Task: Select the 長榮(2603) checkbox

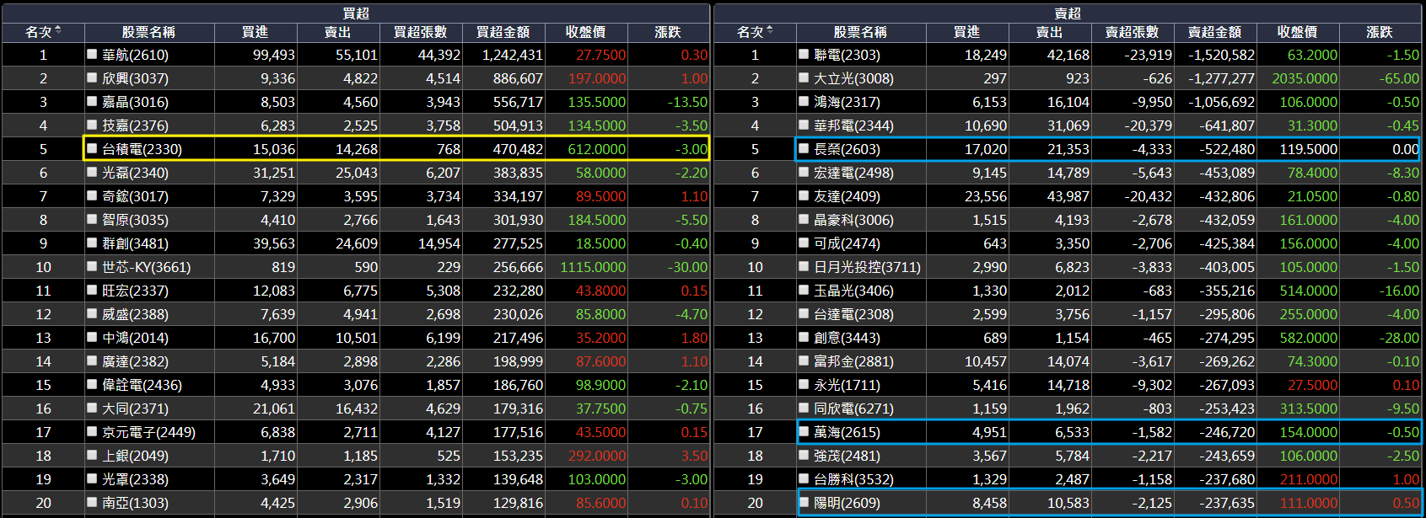Action: coord(804,148)
